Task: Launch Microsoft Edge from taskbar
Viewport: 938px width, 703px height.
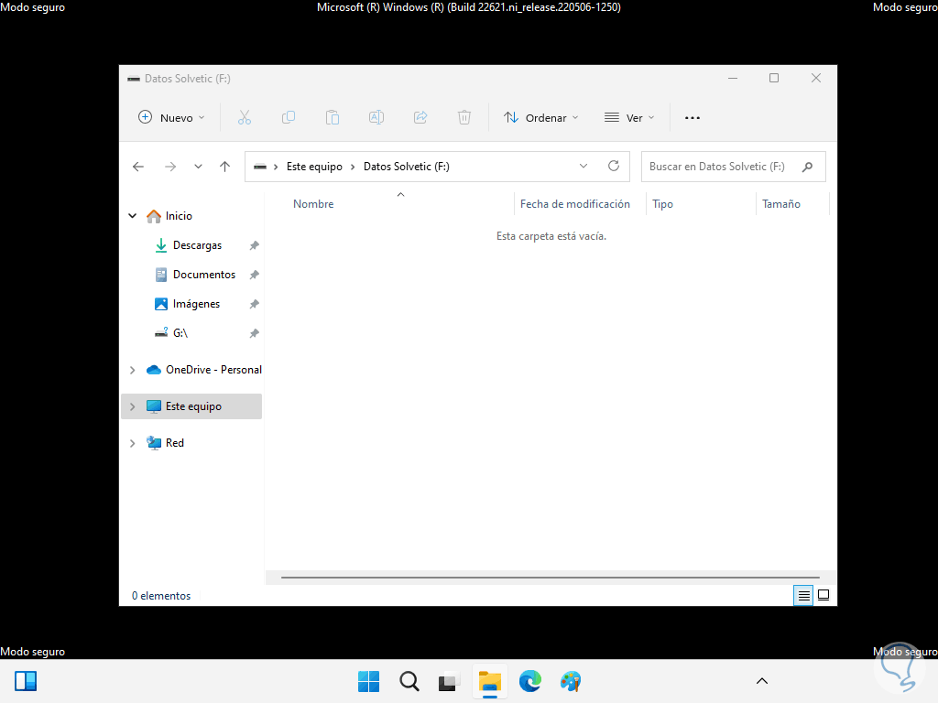Action: tap(530, 681)
